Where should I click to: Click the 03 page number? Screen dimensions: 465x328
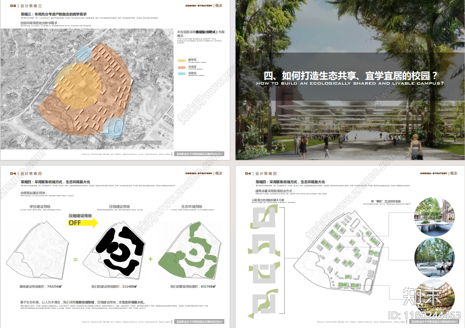(13, 6)
